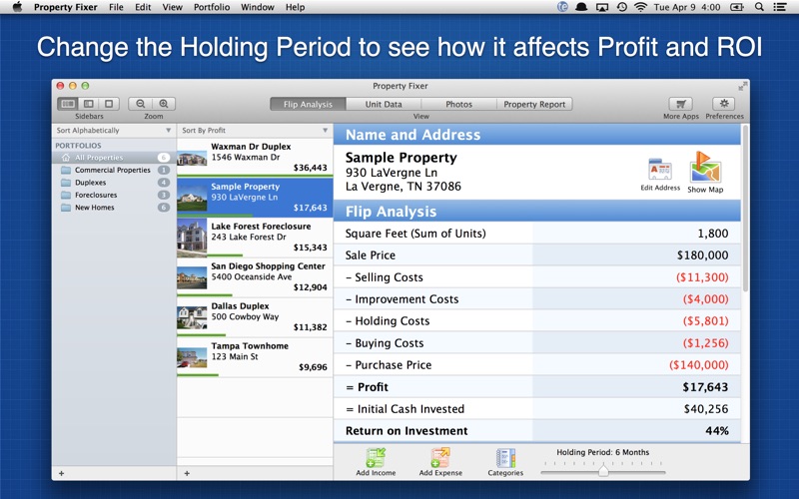799x499 pixels.
Task: Click the Zoom out magnifier button
Action: (x=140, y=104)
